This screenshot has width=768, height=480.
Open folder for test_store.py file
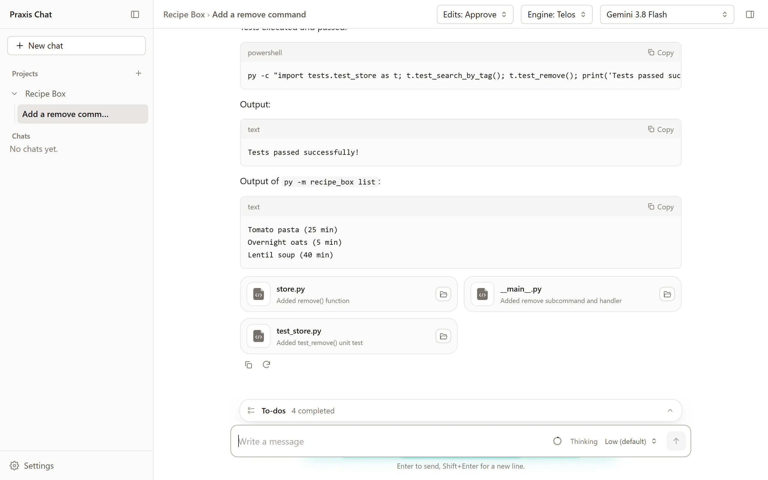pos(443,336)
